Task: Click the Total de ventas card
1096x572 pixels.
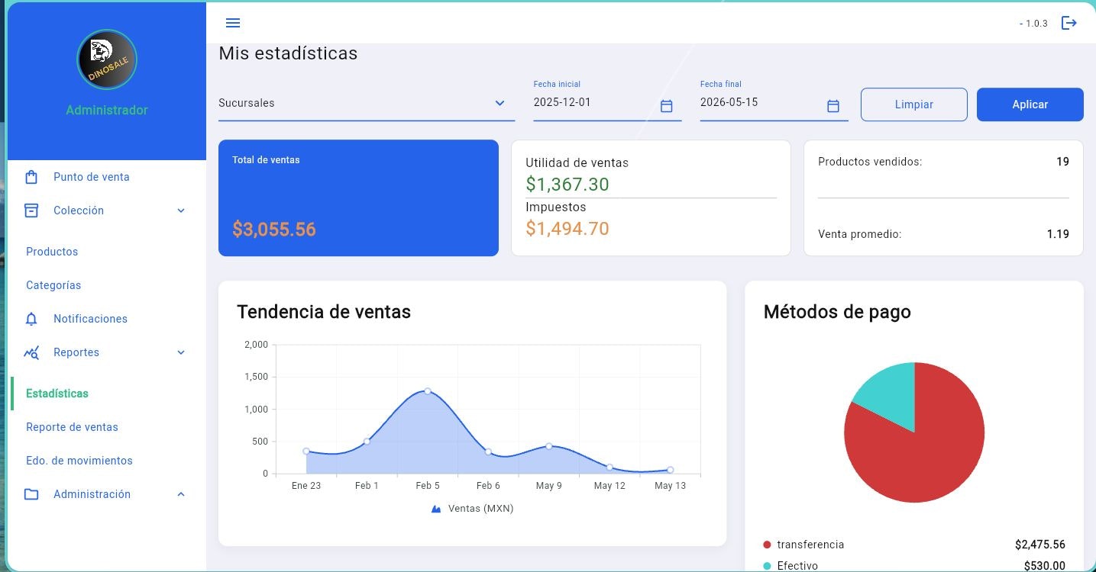Action: pos(358,198)
